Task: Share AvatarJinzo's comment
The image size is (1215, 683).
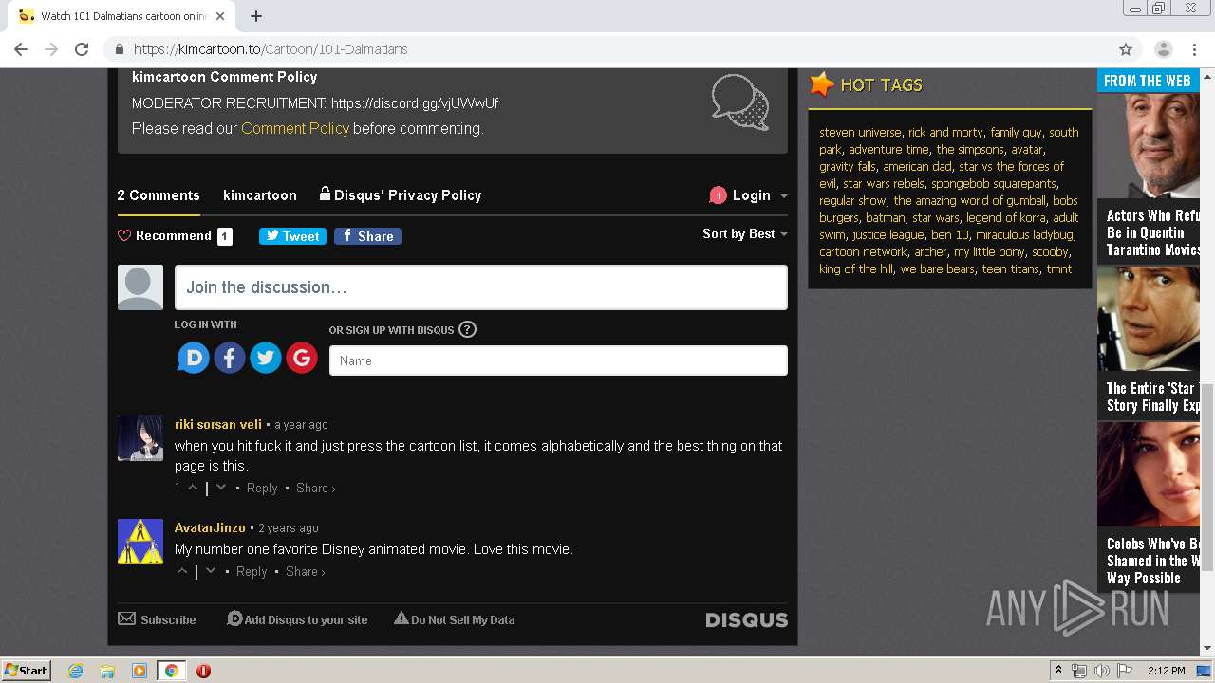Action: (305, 572)
